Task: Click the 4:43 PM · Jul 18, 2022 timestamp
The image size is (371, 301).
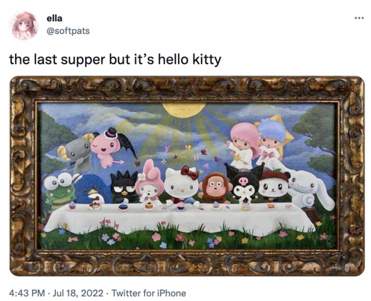Action: click(x=56, y=293)
